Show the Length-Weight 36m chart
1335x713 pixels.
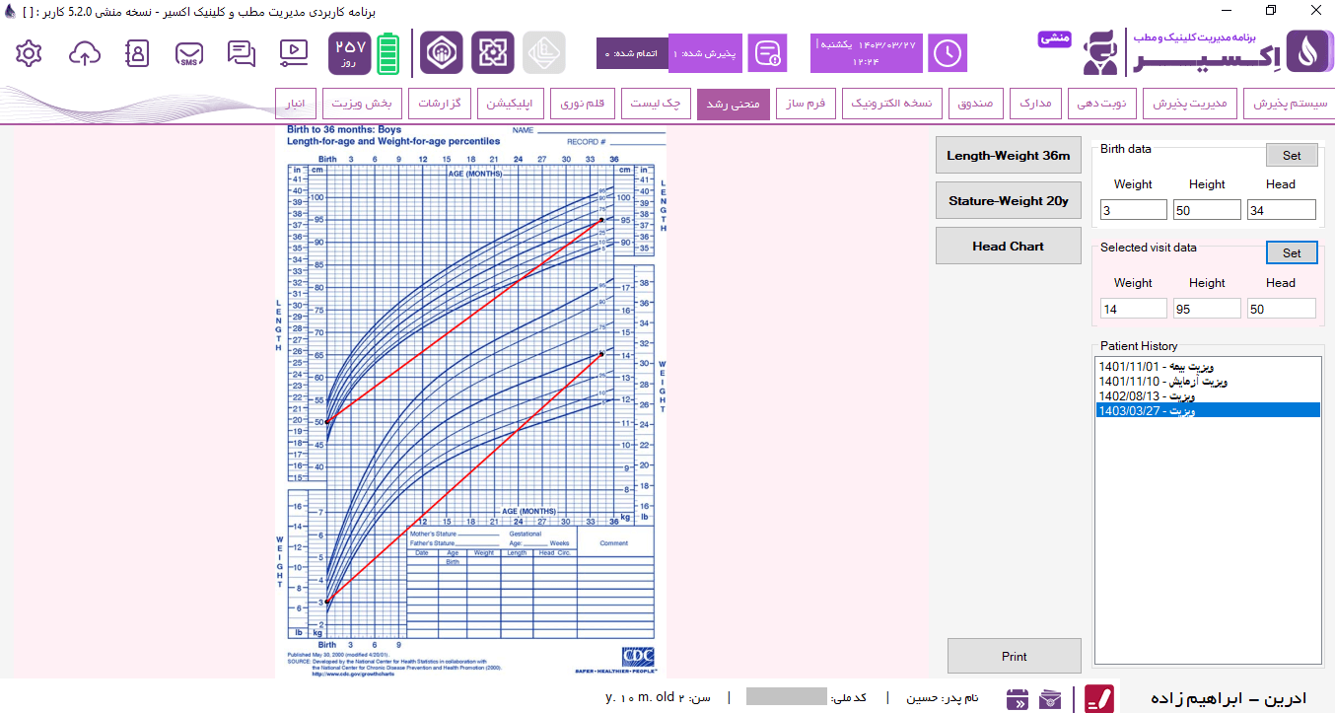[1008, 155]
